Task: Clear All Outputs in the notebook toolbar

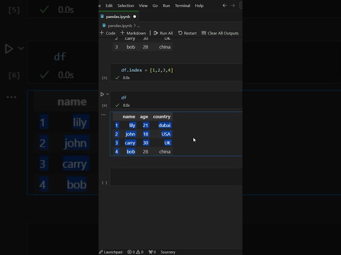Action: pyautogui.click(x=220, y=33)
